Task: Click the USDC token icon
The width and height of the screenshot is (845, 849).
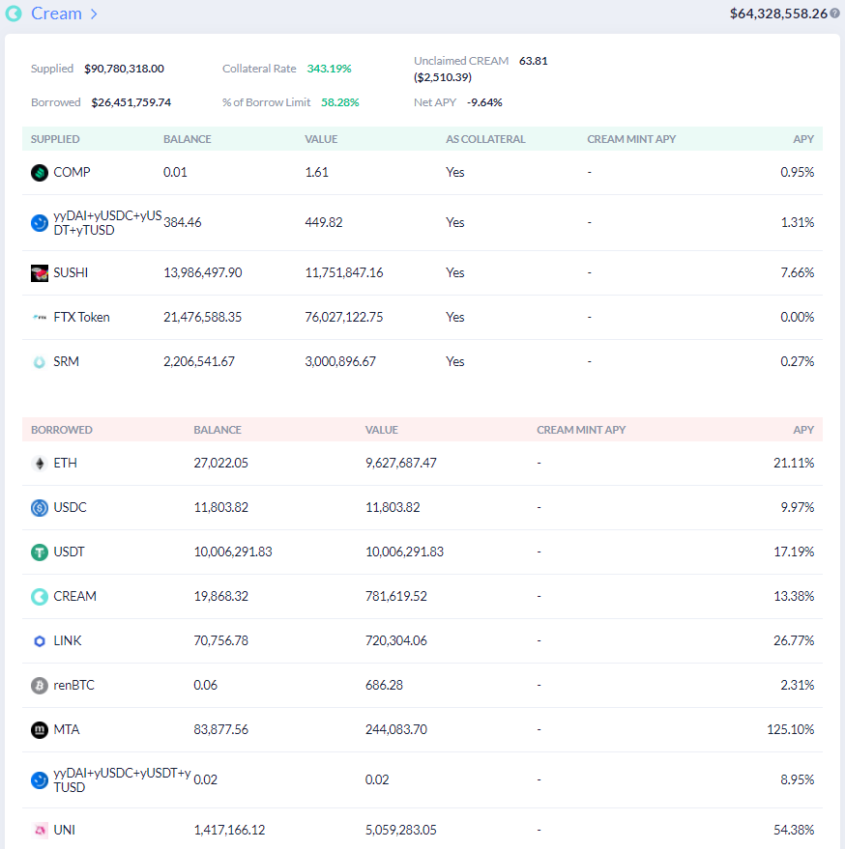Action: [x=40, y=508]
